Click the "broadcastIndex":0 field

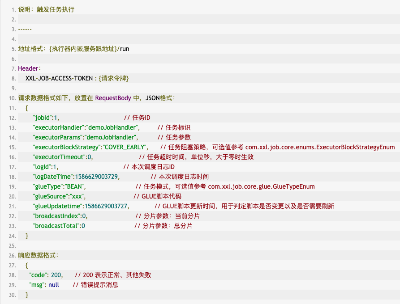click(x=60, y=216)
